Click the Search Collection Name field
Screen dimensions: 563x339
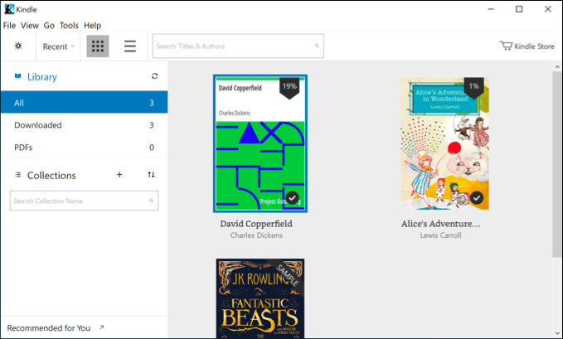tap(79, 201)
